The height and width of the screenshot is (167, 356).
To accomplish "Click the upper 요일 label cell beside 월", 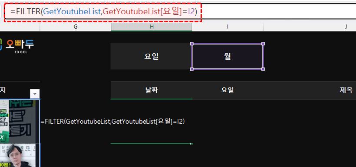I will tap(152, 56).
